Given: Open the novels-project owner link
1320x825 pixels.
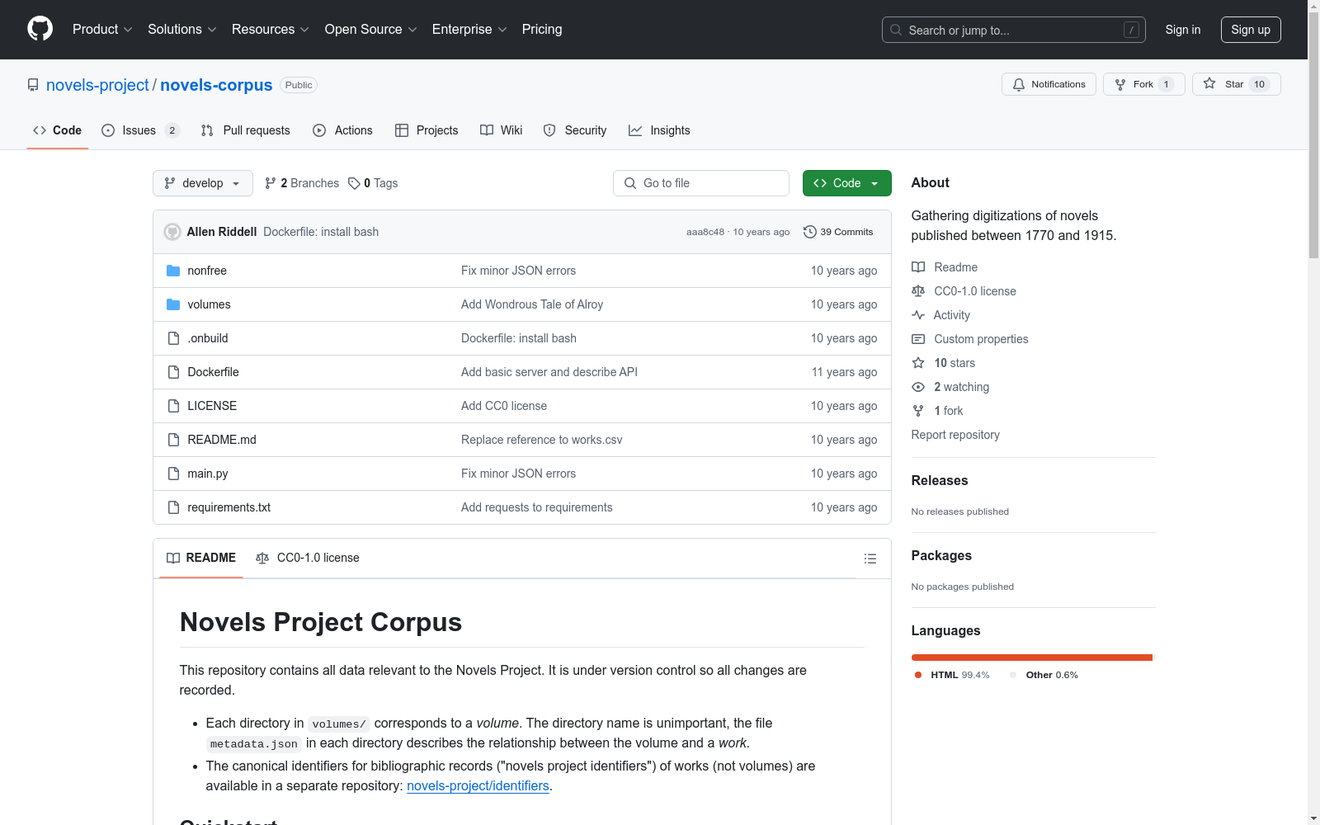Looking at the screenshot, I should coord(97,85).
